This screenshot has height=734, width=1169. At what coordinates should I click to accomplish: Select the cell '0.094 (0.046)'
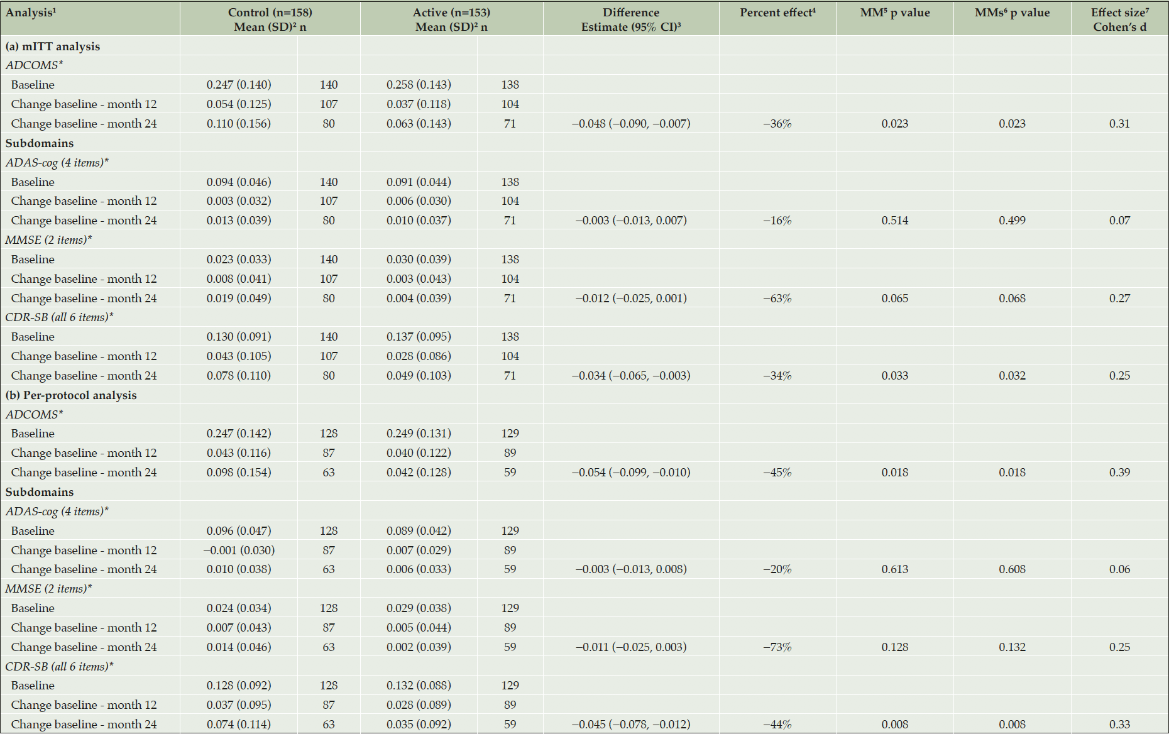point(239,182)
